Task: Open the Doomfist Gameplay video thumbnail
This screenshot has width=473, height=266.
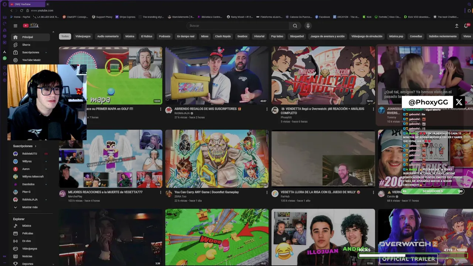Action: click(x=217, y=158)
